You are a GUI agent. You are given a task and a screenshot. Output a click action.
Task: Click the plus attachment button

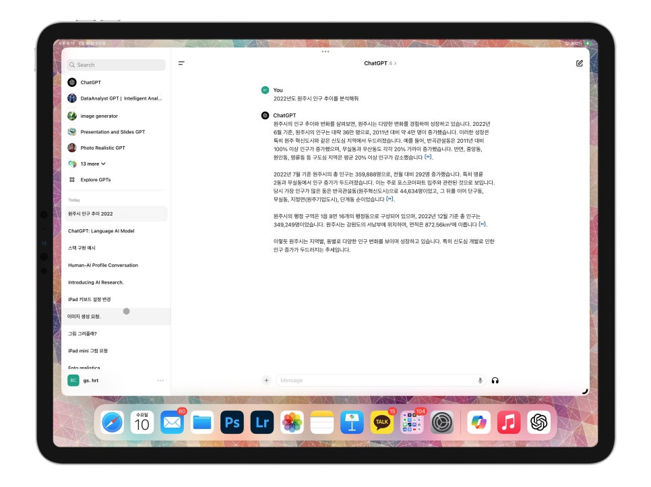[267, 381]
